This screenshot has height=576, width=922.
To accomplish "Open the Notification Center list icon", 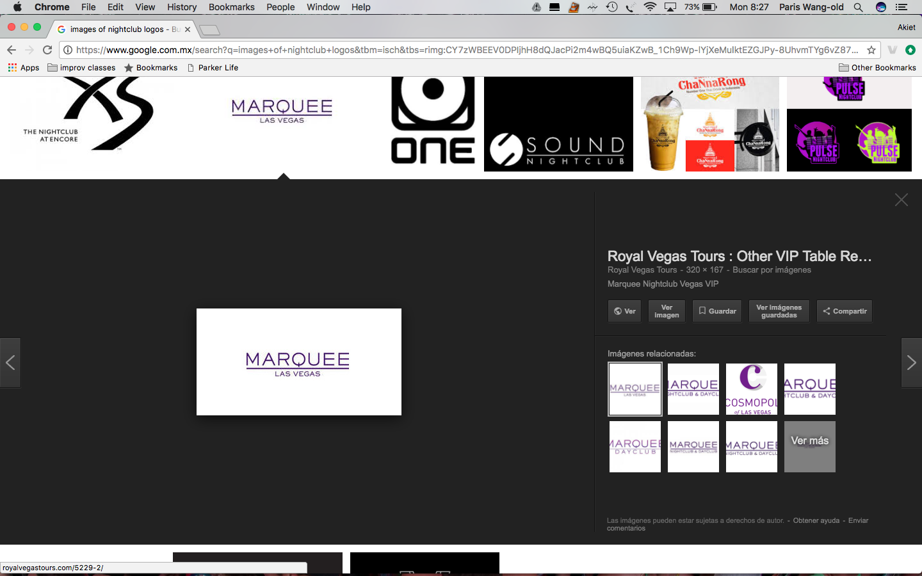I will tap(902, 7).
